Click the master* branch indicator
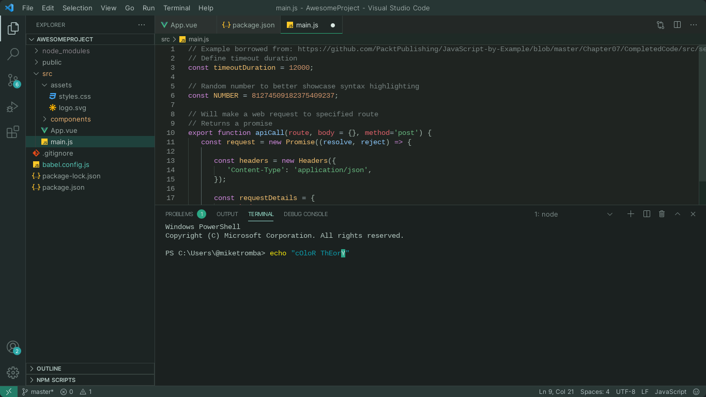 point(38,392)
